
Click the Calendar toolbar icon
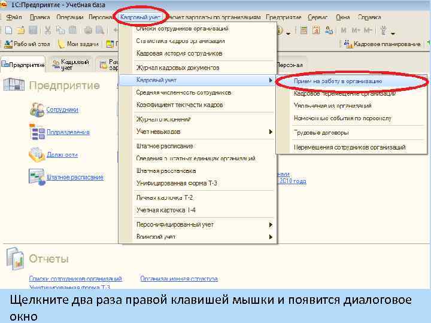[x=316, y=31]
